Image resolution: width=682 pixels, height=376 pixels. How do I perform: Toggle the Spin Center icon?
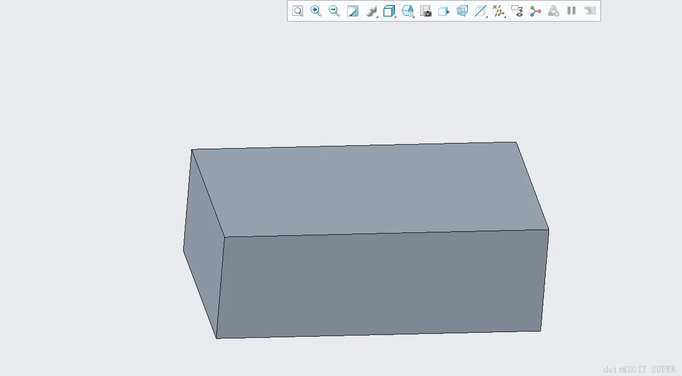(x=535, y=11)
